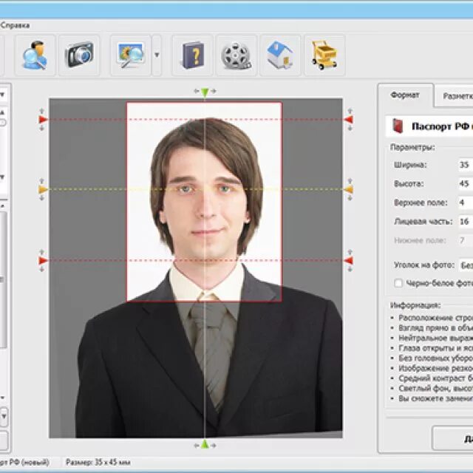Click down arrow below right eye marker
The image size is (473, 473).
tap(350, 198)
